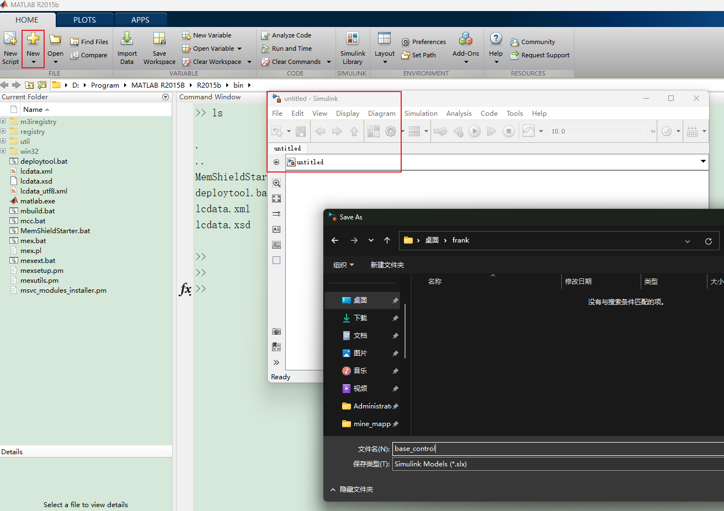Click the Import Data icon

pos(127,38)
